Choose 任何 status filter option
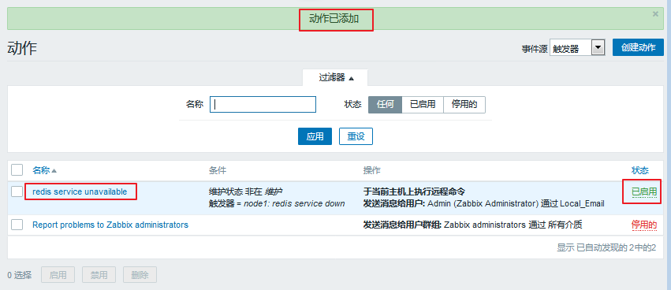 point(385,104)
